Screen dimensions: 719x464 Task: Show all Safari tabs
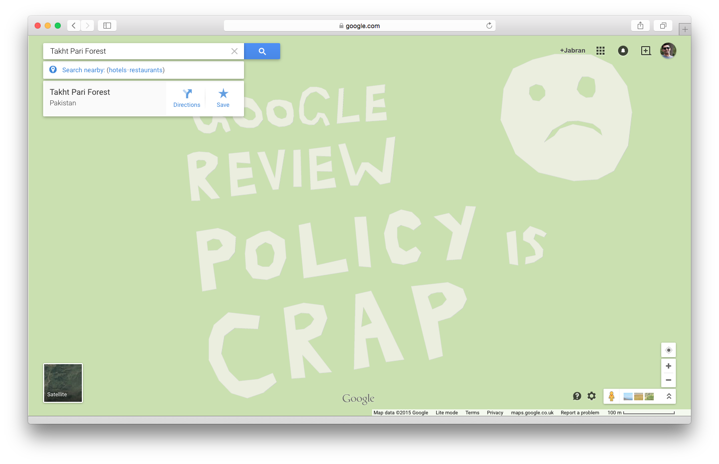coord(663,26)
